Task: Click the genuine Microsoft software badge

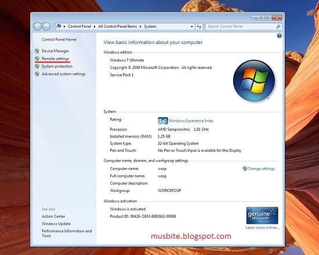Action: (262, 216)
